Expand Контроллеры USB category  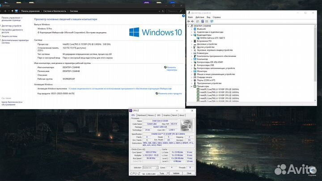pos(191,65)
